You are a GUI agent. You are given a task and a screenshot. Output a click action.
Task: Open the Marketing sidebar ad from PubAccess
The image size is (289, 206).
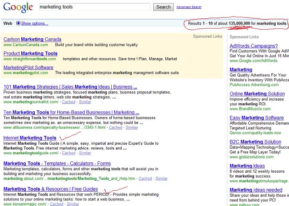pos(241,70)
